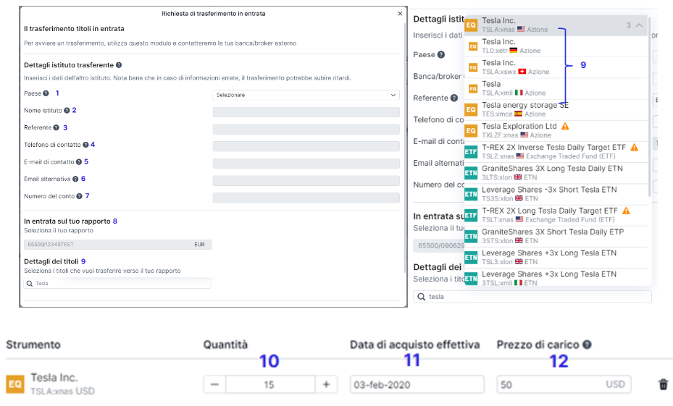Click help icon next to Prezzo di carico

586,345
